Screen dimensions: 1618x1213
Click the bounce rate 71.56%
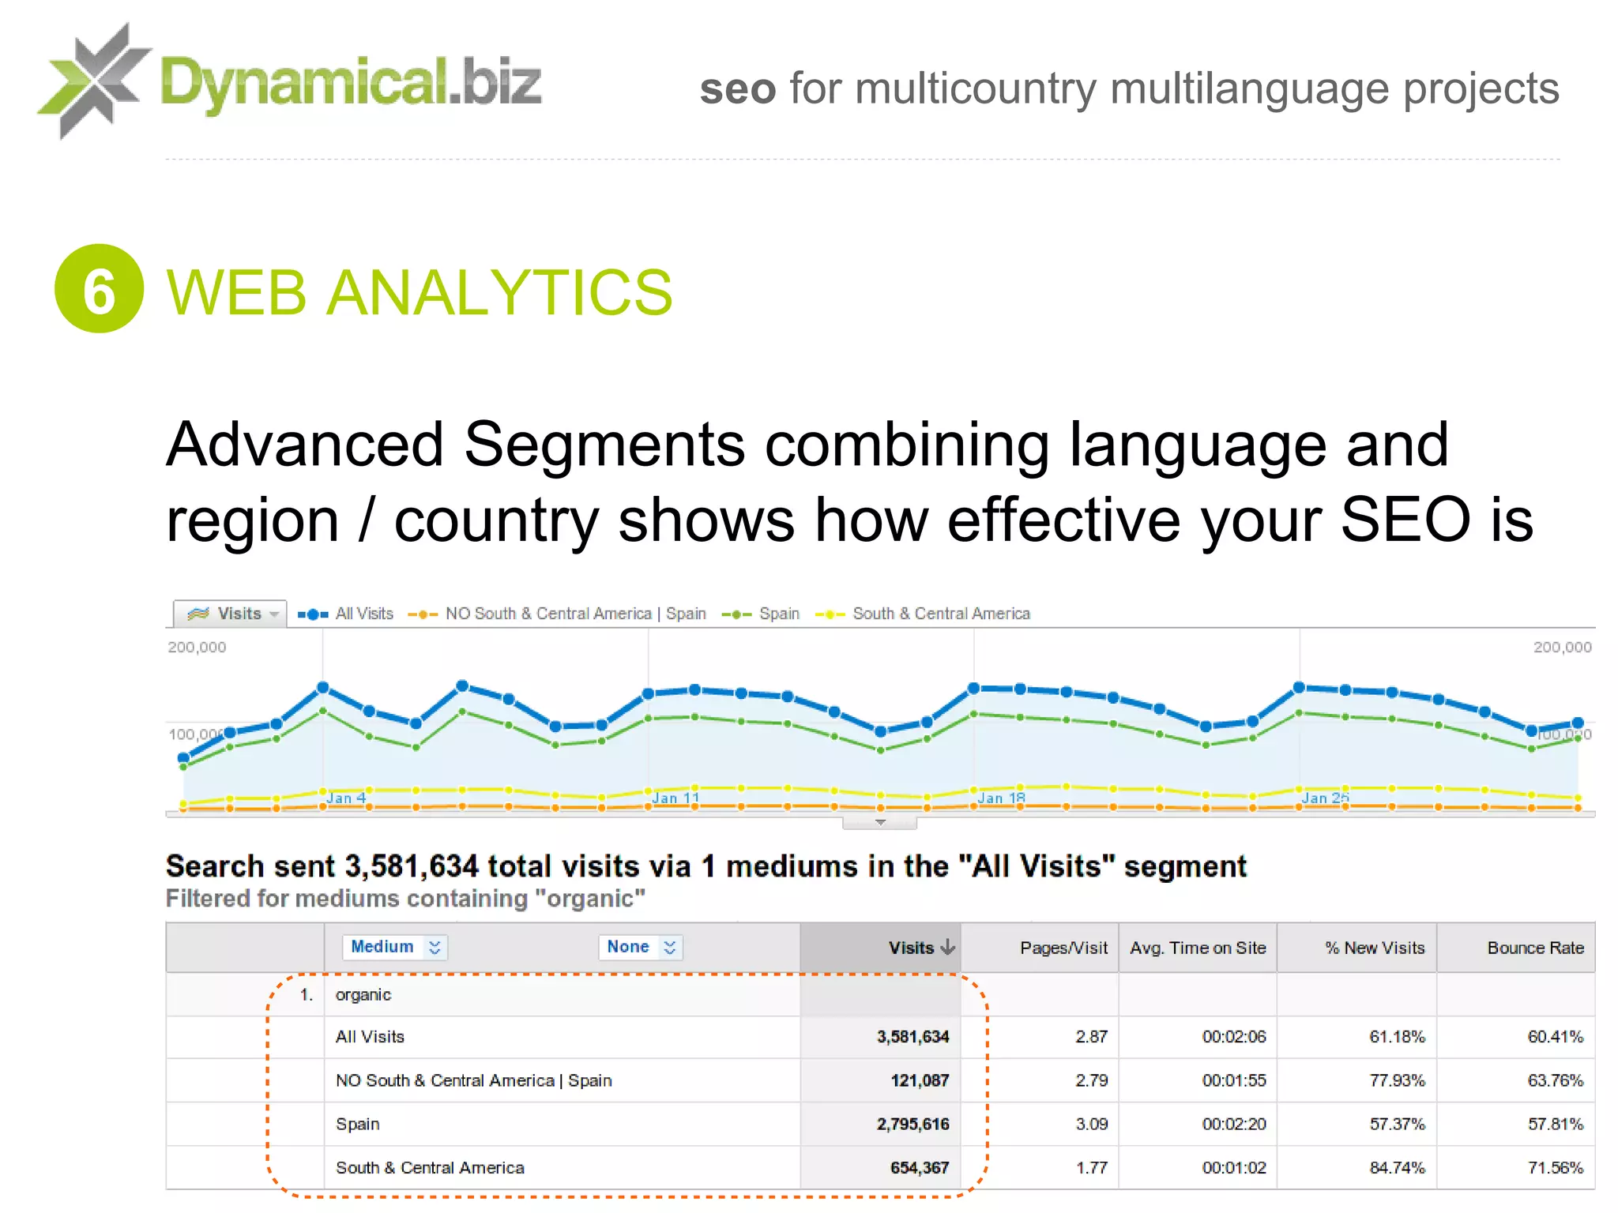[x=1555, y=1167]
